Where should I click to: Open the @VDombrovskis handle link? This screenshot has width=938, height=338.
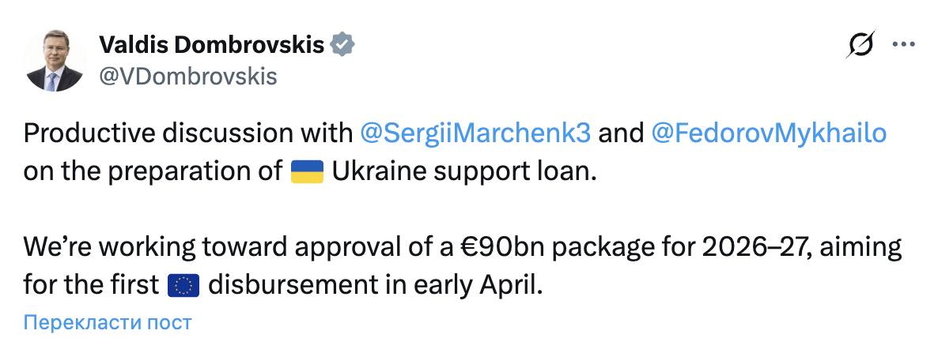point(188,76)
